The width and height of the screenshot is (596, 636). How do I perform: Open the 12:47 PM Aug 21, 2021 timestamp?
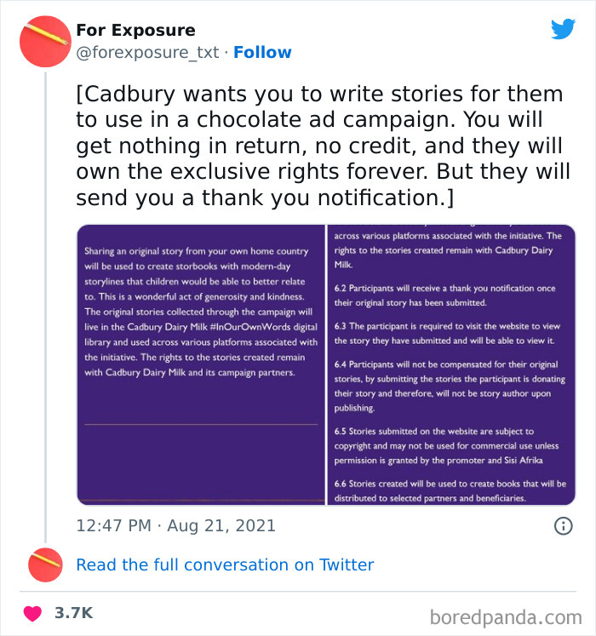(x=175, y=525)
